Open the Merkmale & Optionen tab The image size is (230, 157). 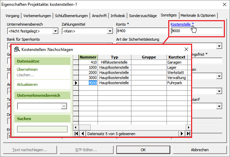(x=198, y=16)
